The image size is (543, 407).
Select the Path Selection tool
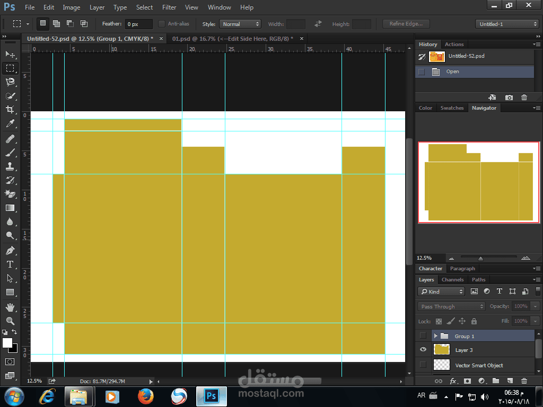pyautogui.click(x=10, y=278)
